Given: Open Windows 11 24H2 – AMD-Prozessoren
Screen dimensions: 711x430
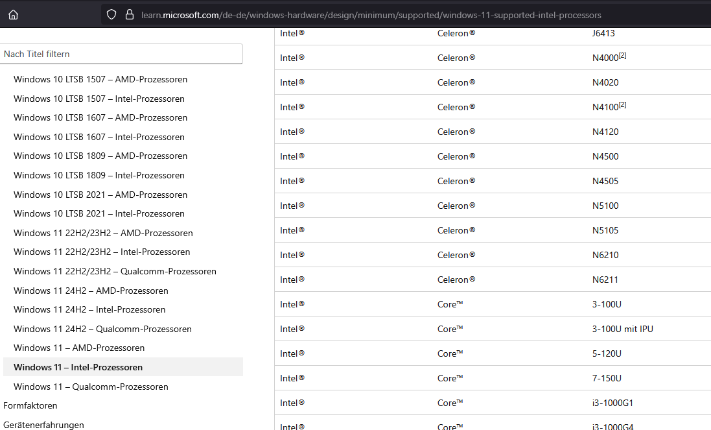Looking at the screenshot, I should click(x=91, y=291).
